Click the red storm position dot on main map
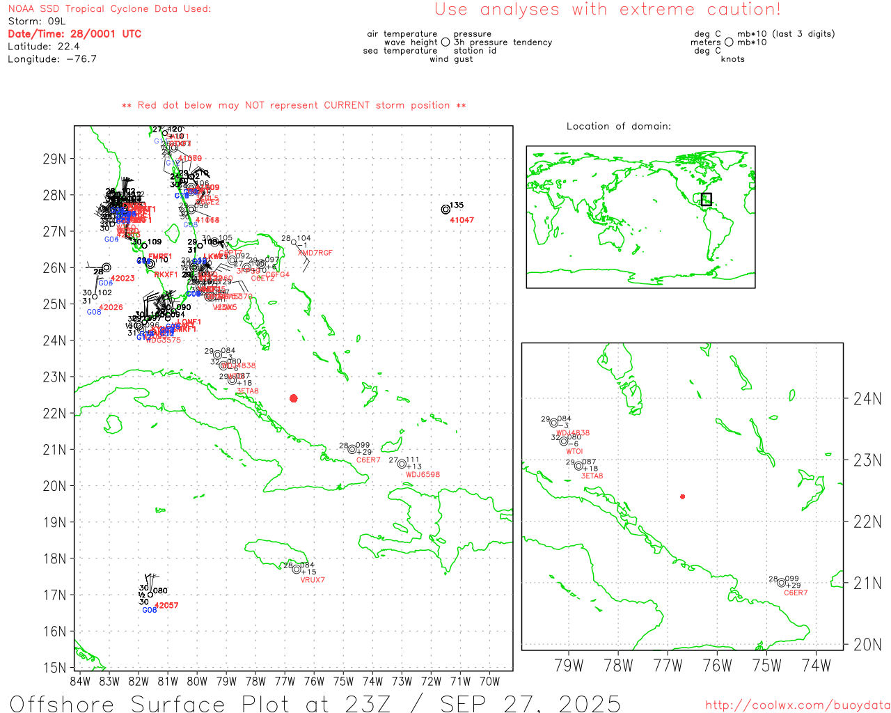 tap(293, 398)
